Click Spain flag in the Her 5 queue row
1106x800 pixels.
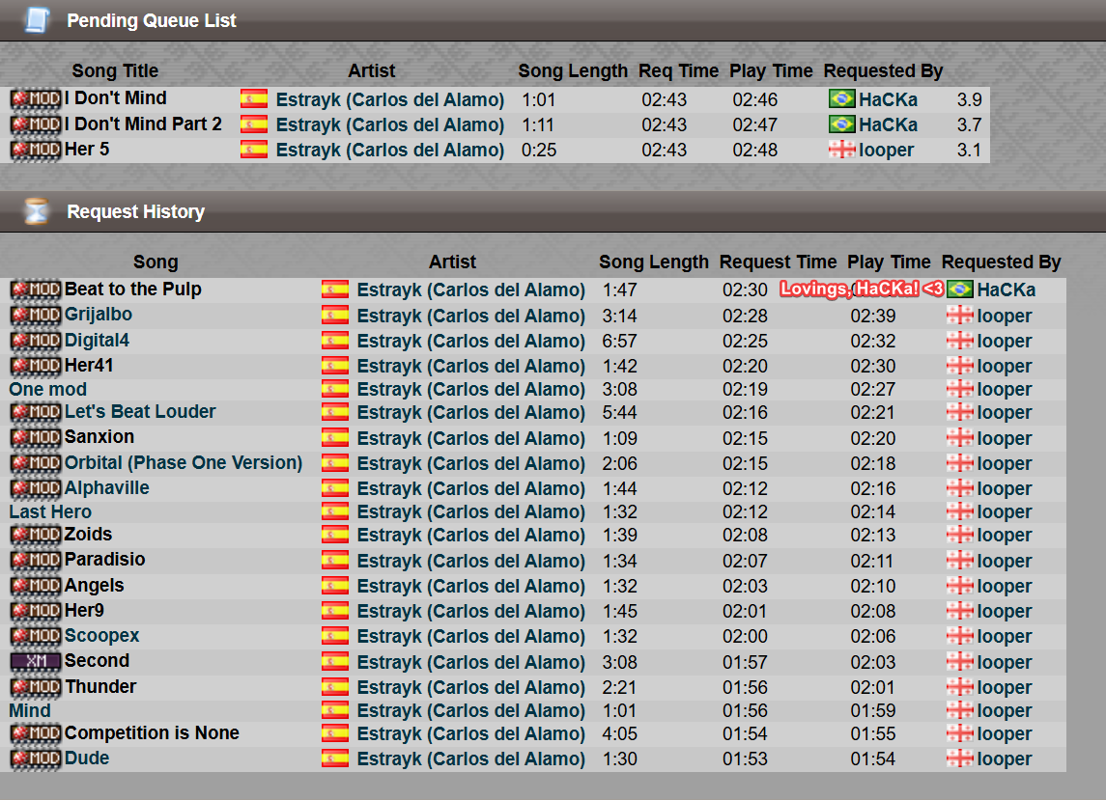(254, 151)
